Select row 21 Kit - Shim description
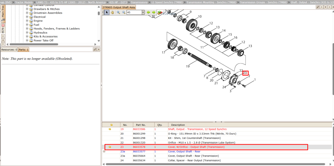 click(195, 138)
